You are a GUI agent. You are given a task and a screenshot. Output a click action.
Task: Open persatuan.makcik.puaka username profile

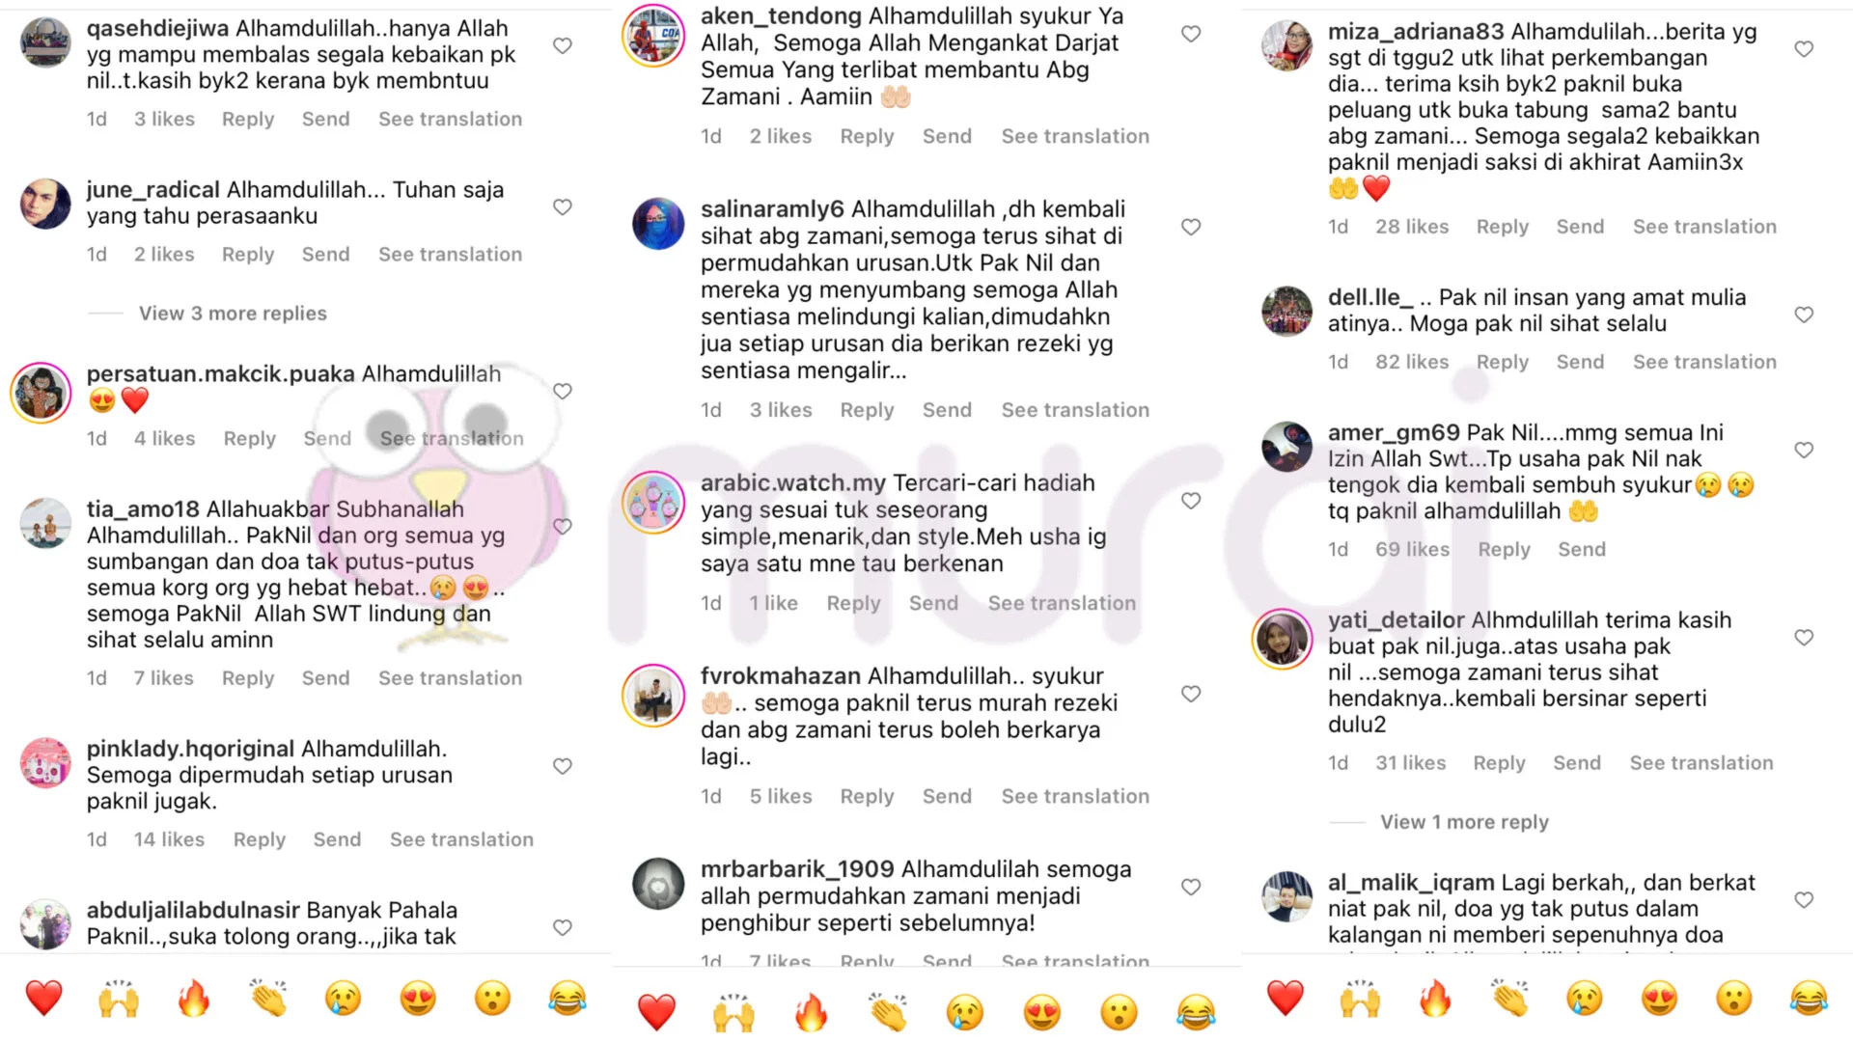(x=220, y=373)
